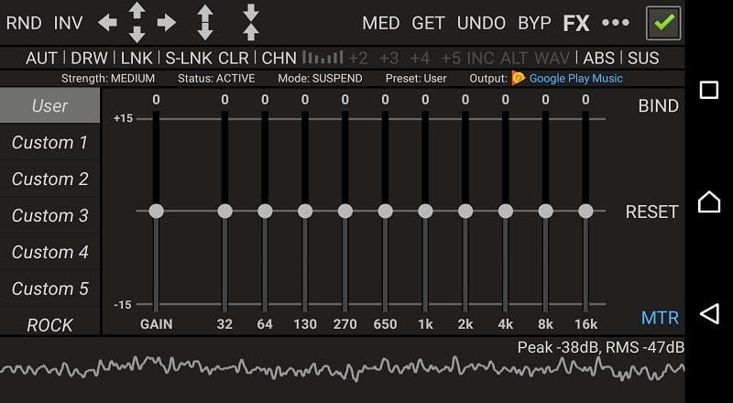733x403 pixels.
Task: Click the 1k band slider knob
Action: [x=425, y=211]
